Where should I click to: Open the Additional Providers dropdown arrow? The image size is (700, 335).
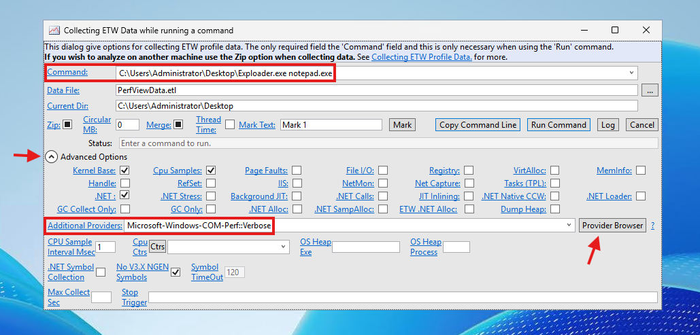pyautogui.click(x=568, y=226)
